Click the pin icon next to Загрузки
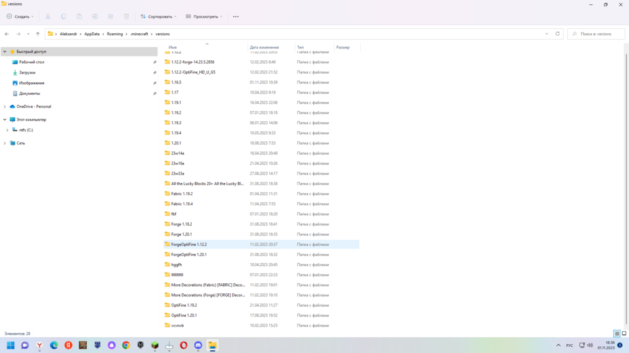Screen dimensions: 629x353 (155, 72)
